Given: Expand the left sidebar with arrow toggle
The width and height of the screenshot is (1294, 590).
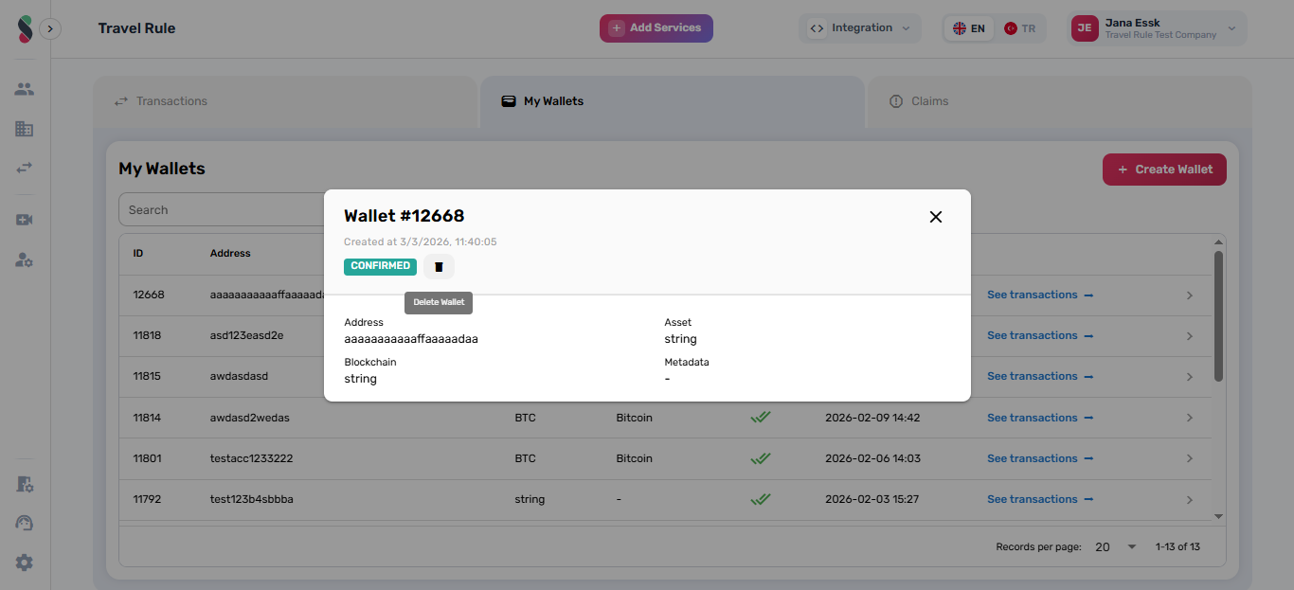Looking at the screenshot, I should click(50, 29).
